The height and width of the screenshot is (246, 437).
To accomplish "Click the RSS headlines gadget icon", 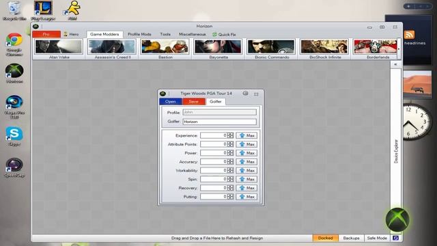I will coord(409,35).
